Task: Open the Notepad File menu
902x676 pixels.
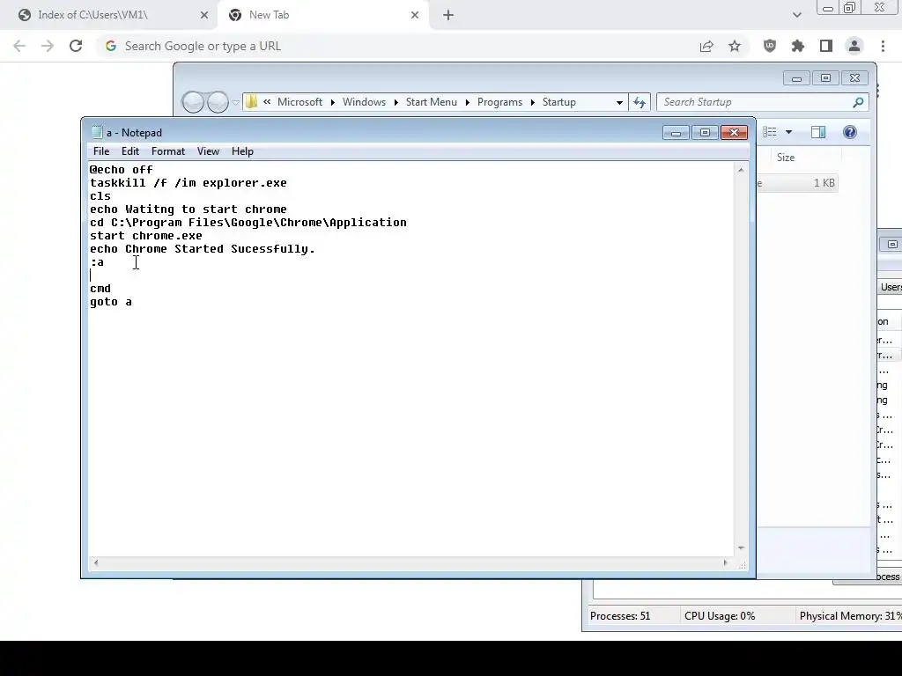Action: point(101,151)
